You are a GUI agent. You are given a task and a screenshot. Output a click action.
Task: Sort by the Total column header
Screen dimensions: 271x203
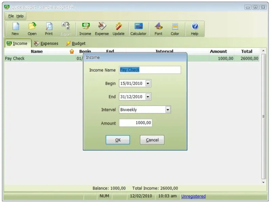(x=247, y=51)
